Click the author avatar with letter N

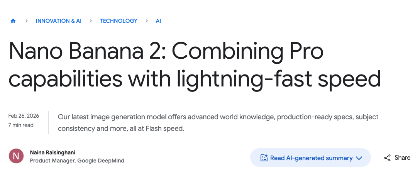click(x=16, y=156)
